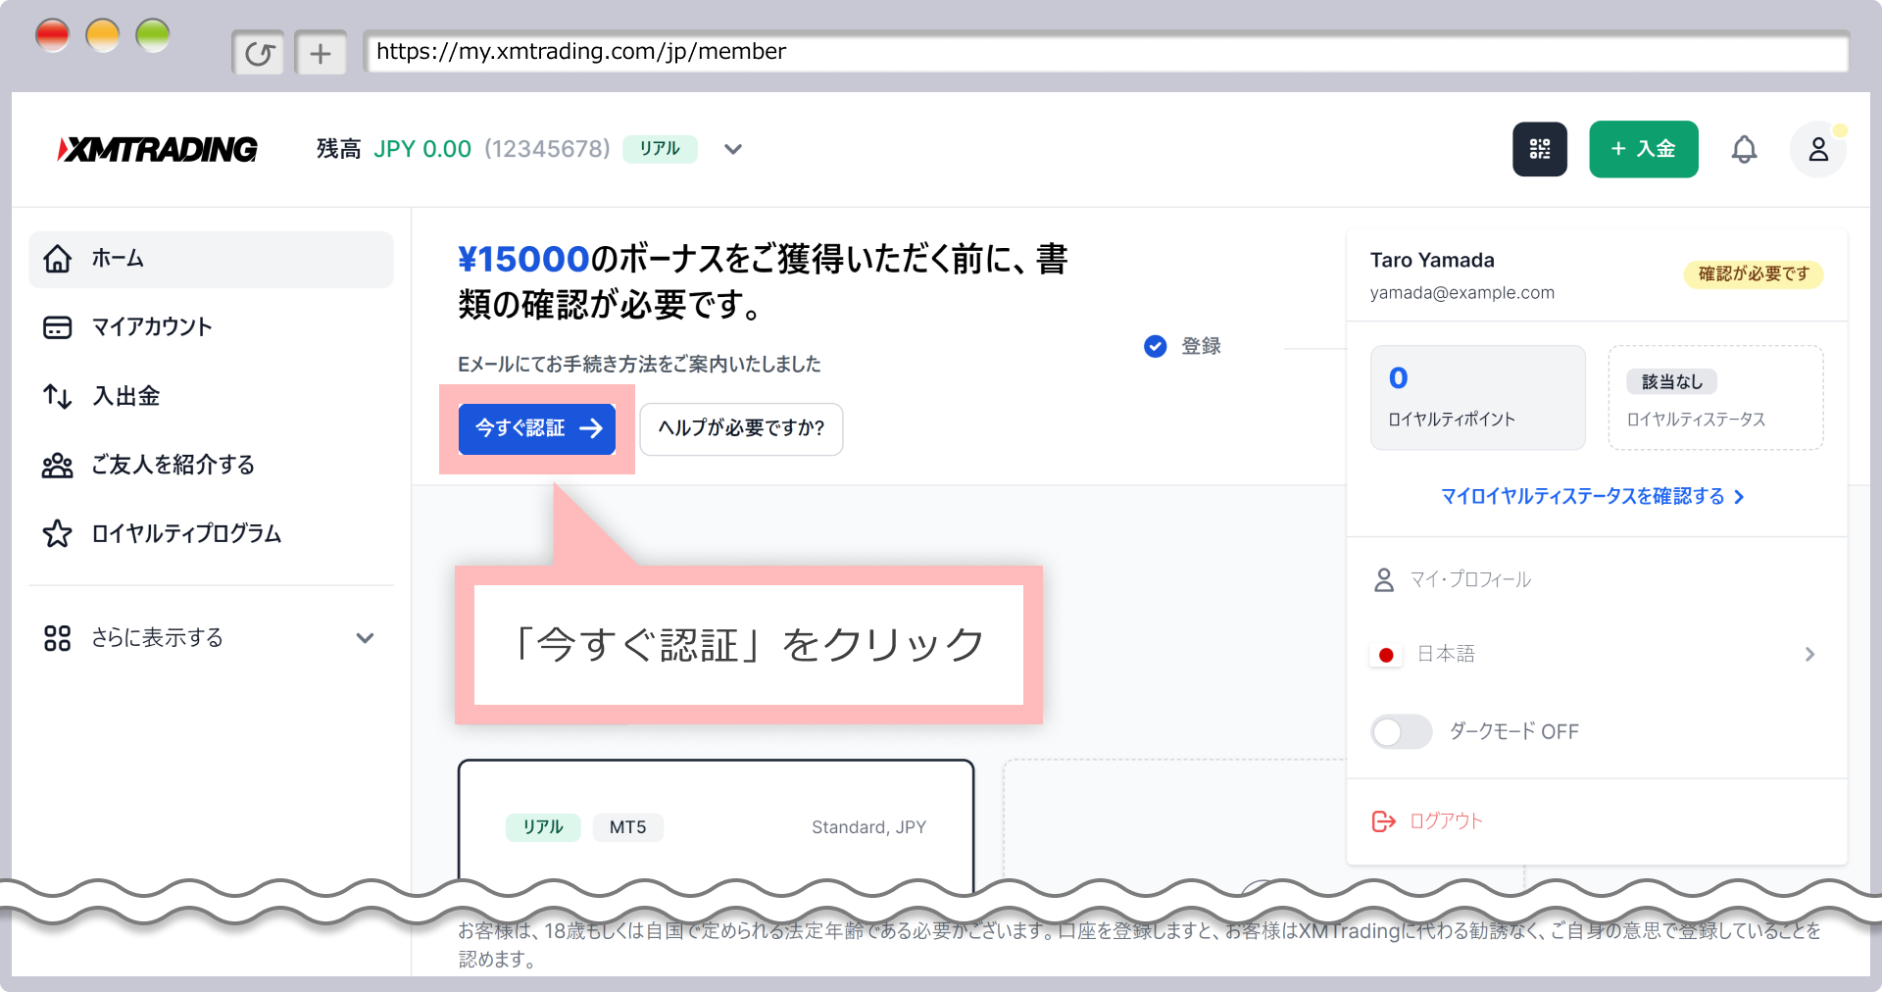1882x992 pixels.
Task: Select the マイアカウント card icon
Action: point(58,327)
